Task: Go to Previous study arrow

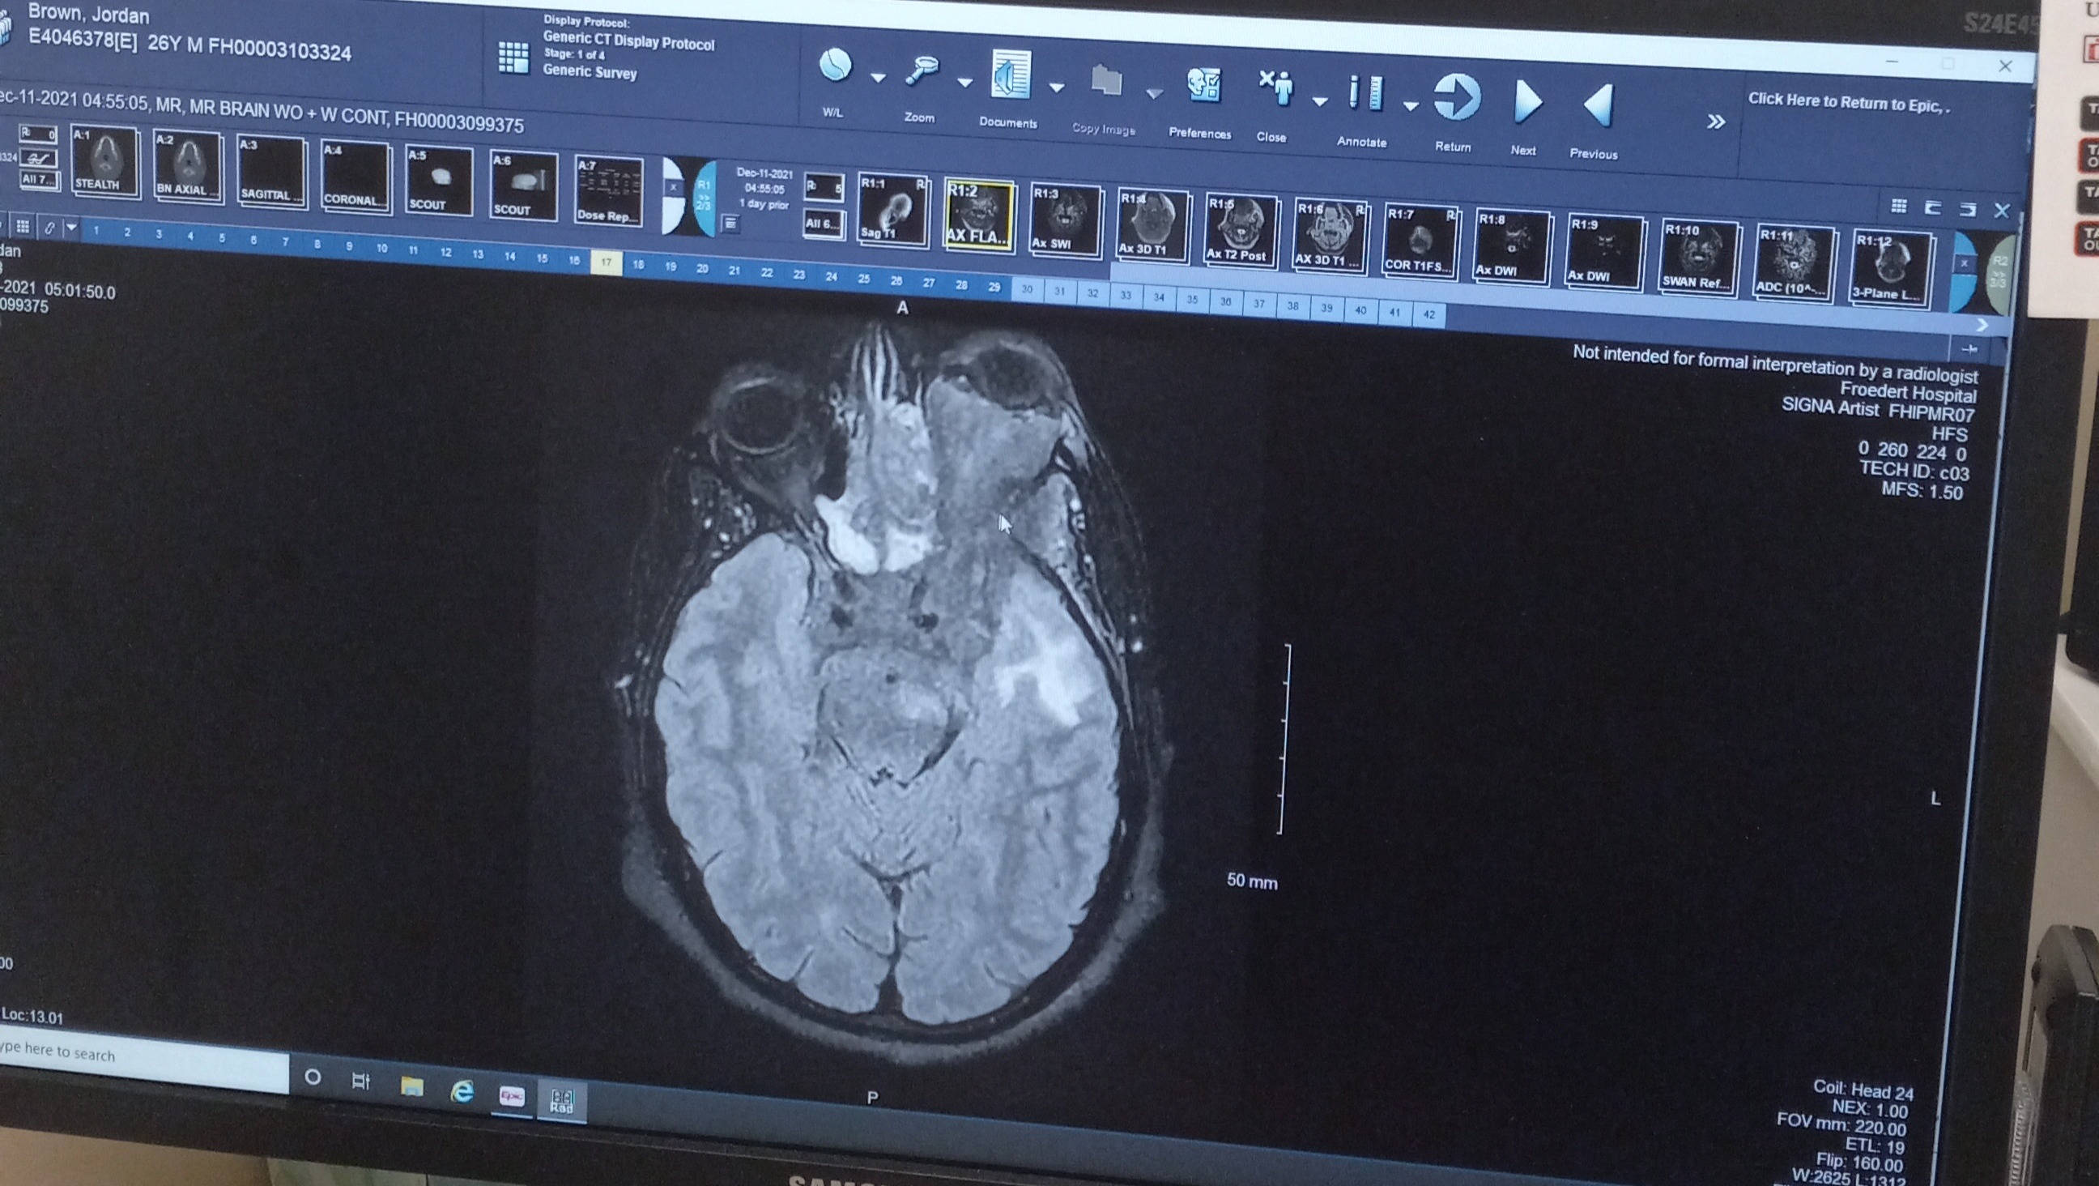Action: (1599, 106)
